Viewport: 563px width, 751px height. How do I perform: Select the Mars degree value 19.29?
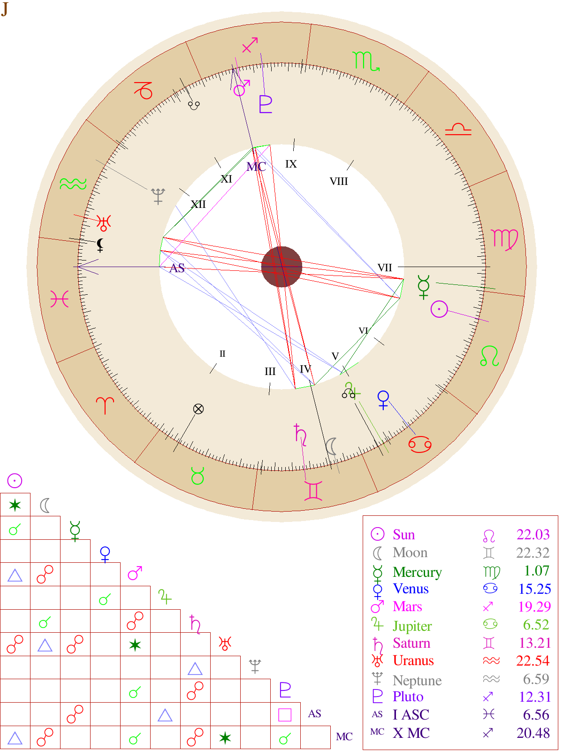(534, 607)
